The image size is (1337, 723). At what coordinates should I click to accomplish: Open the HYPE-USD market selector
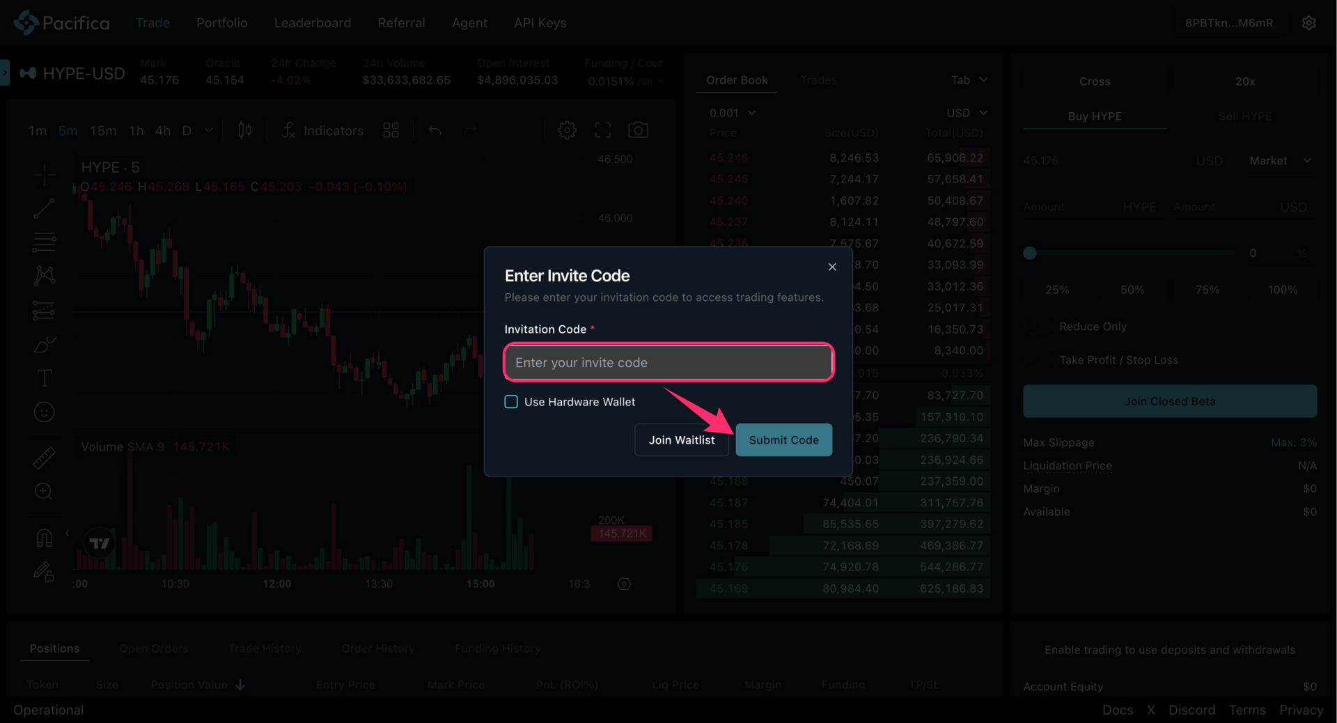tap(72, 74)
